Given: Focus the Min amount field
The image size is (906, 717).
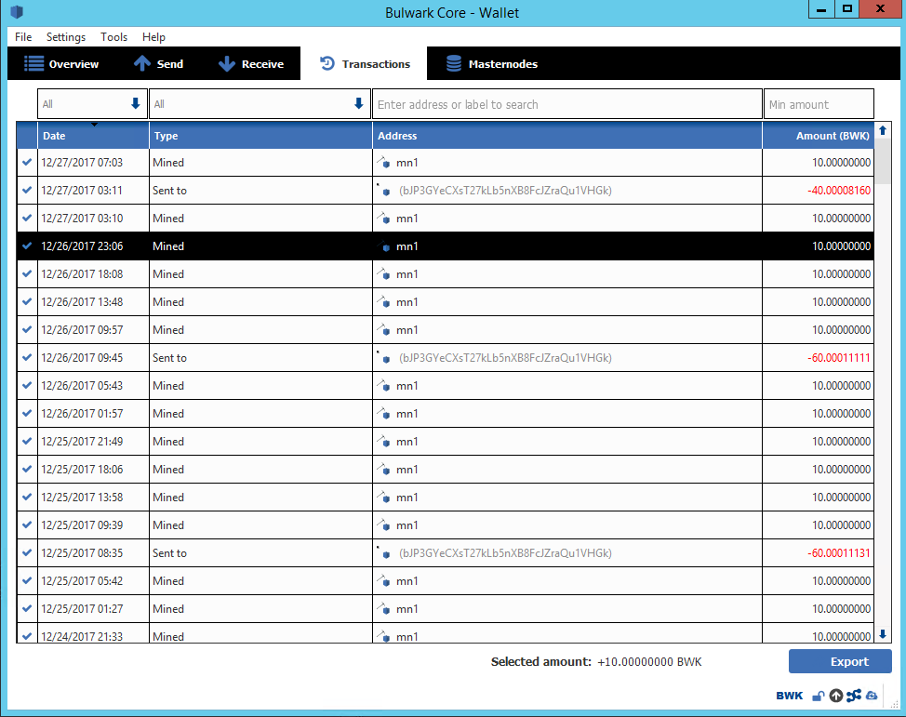Looking at the screenshot, I should click(819, 104).
